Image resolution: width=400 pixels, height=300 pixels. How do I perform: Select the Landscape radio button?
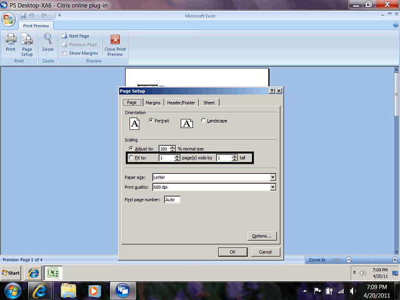point(203,121)
